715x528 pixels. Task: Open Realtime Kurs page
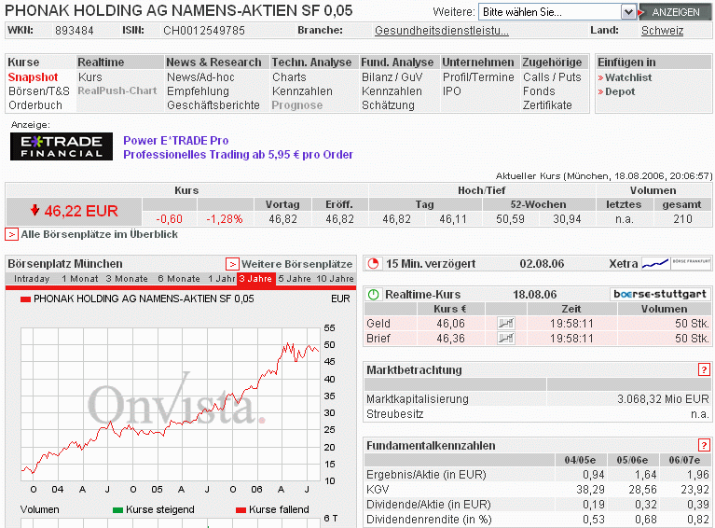[x=90, y=77]
